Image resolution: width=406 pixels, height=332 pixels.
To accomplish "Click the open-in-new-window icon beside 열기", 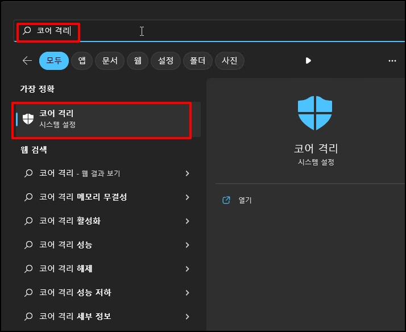I will [226, 200].
